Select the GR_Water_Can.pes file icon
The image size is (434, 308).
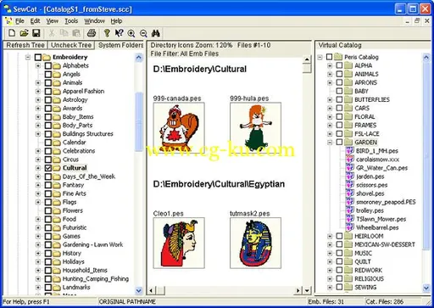click(350, 168)
